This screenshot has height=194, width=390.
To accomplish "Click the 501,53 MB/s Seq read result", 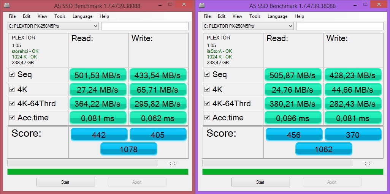I will point(98,75).
